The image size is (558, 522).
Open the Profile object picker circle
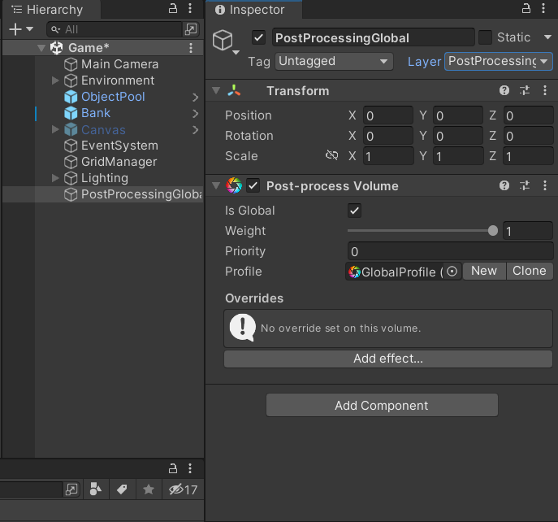452,272
